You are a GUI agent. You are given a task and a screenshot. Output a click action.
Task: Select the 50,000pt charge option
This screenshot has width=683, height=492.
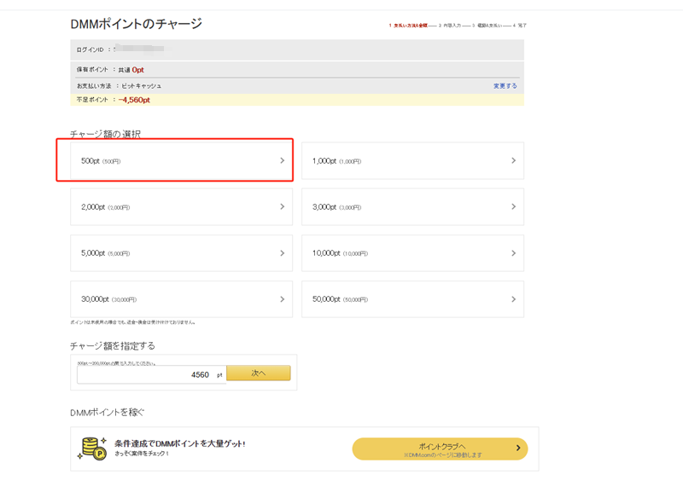pyautogui.click(x=412, y=299)
